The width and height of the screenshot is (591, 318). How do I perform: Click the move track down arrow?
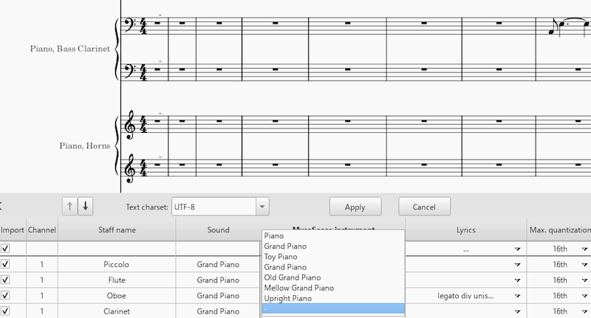coord(86,206)
